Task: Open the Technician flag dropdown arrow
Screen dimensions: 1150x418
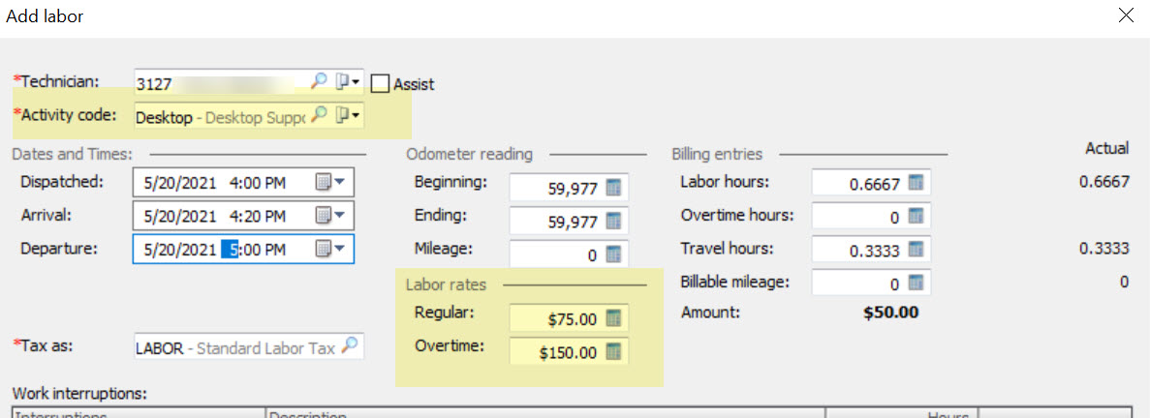Action: tap(349, 82)
